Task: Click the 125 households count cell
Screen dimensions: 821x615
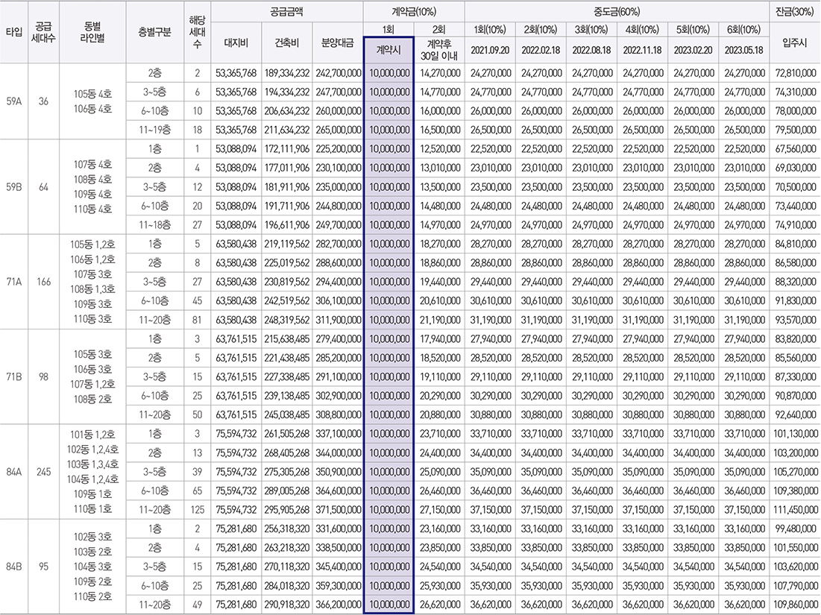Action: tap(198, 510)
